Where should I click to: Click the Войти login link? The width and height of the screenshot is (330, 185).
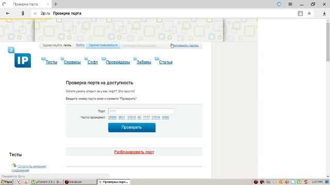pyautogui.click(x=80, y=45)
